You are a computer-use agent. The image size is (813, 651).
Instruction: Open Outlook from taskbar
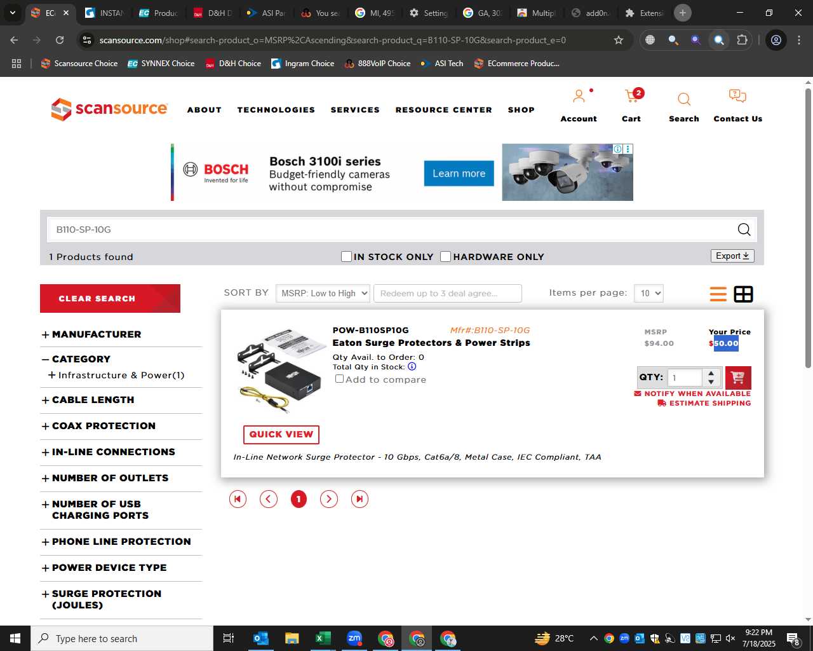pos(261,638)
